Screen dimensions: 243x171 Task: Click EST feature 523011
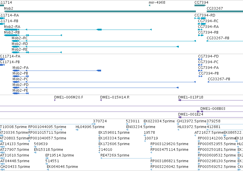127,124
